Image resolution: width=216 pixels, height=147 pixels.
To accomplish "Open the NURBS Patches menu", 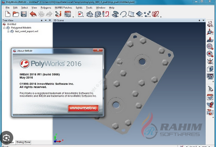I will coord(63,8).
